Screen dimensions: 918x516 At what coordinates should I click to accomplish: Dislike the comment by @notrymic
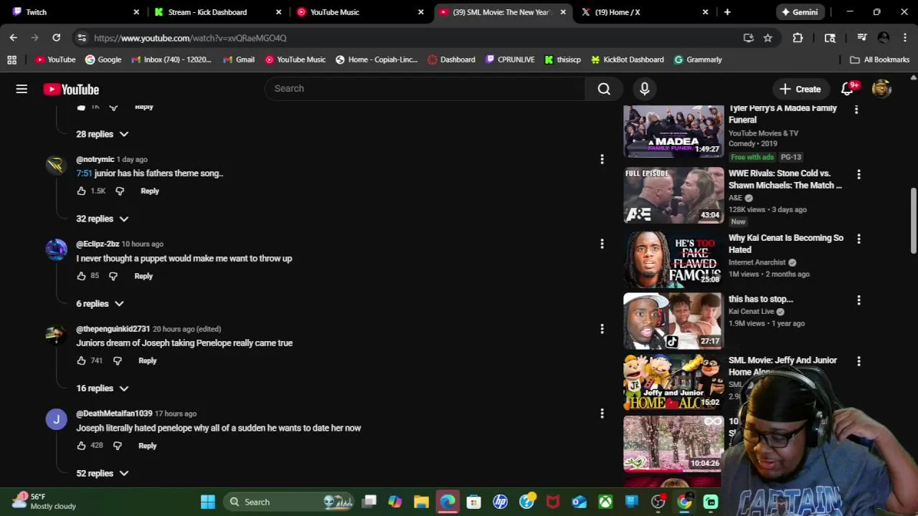[120, 191]
